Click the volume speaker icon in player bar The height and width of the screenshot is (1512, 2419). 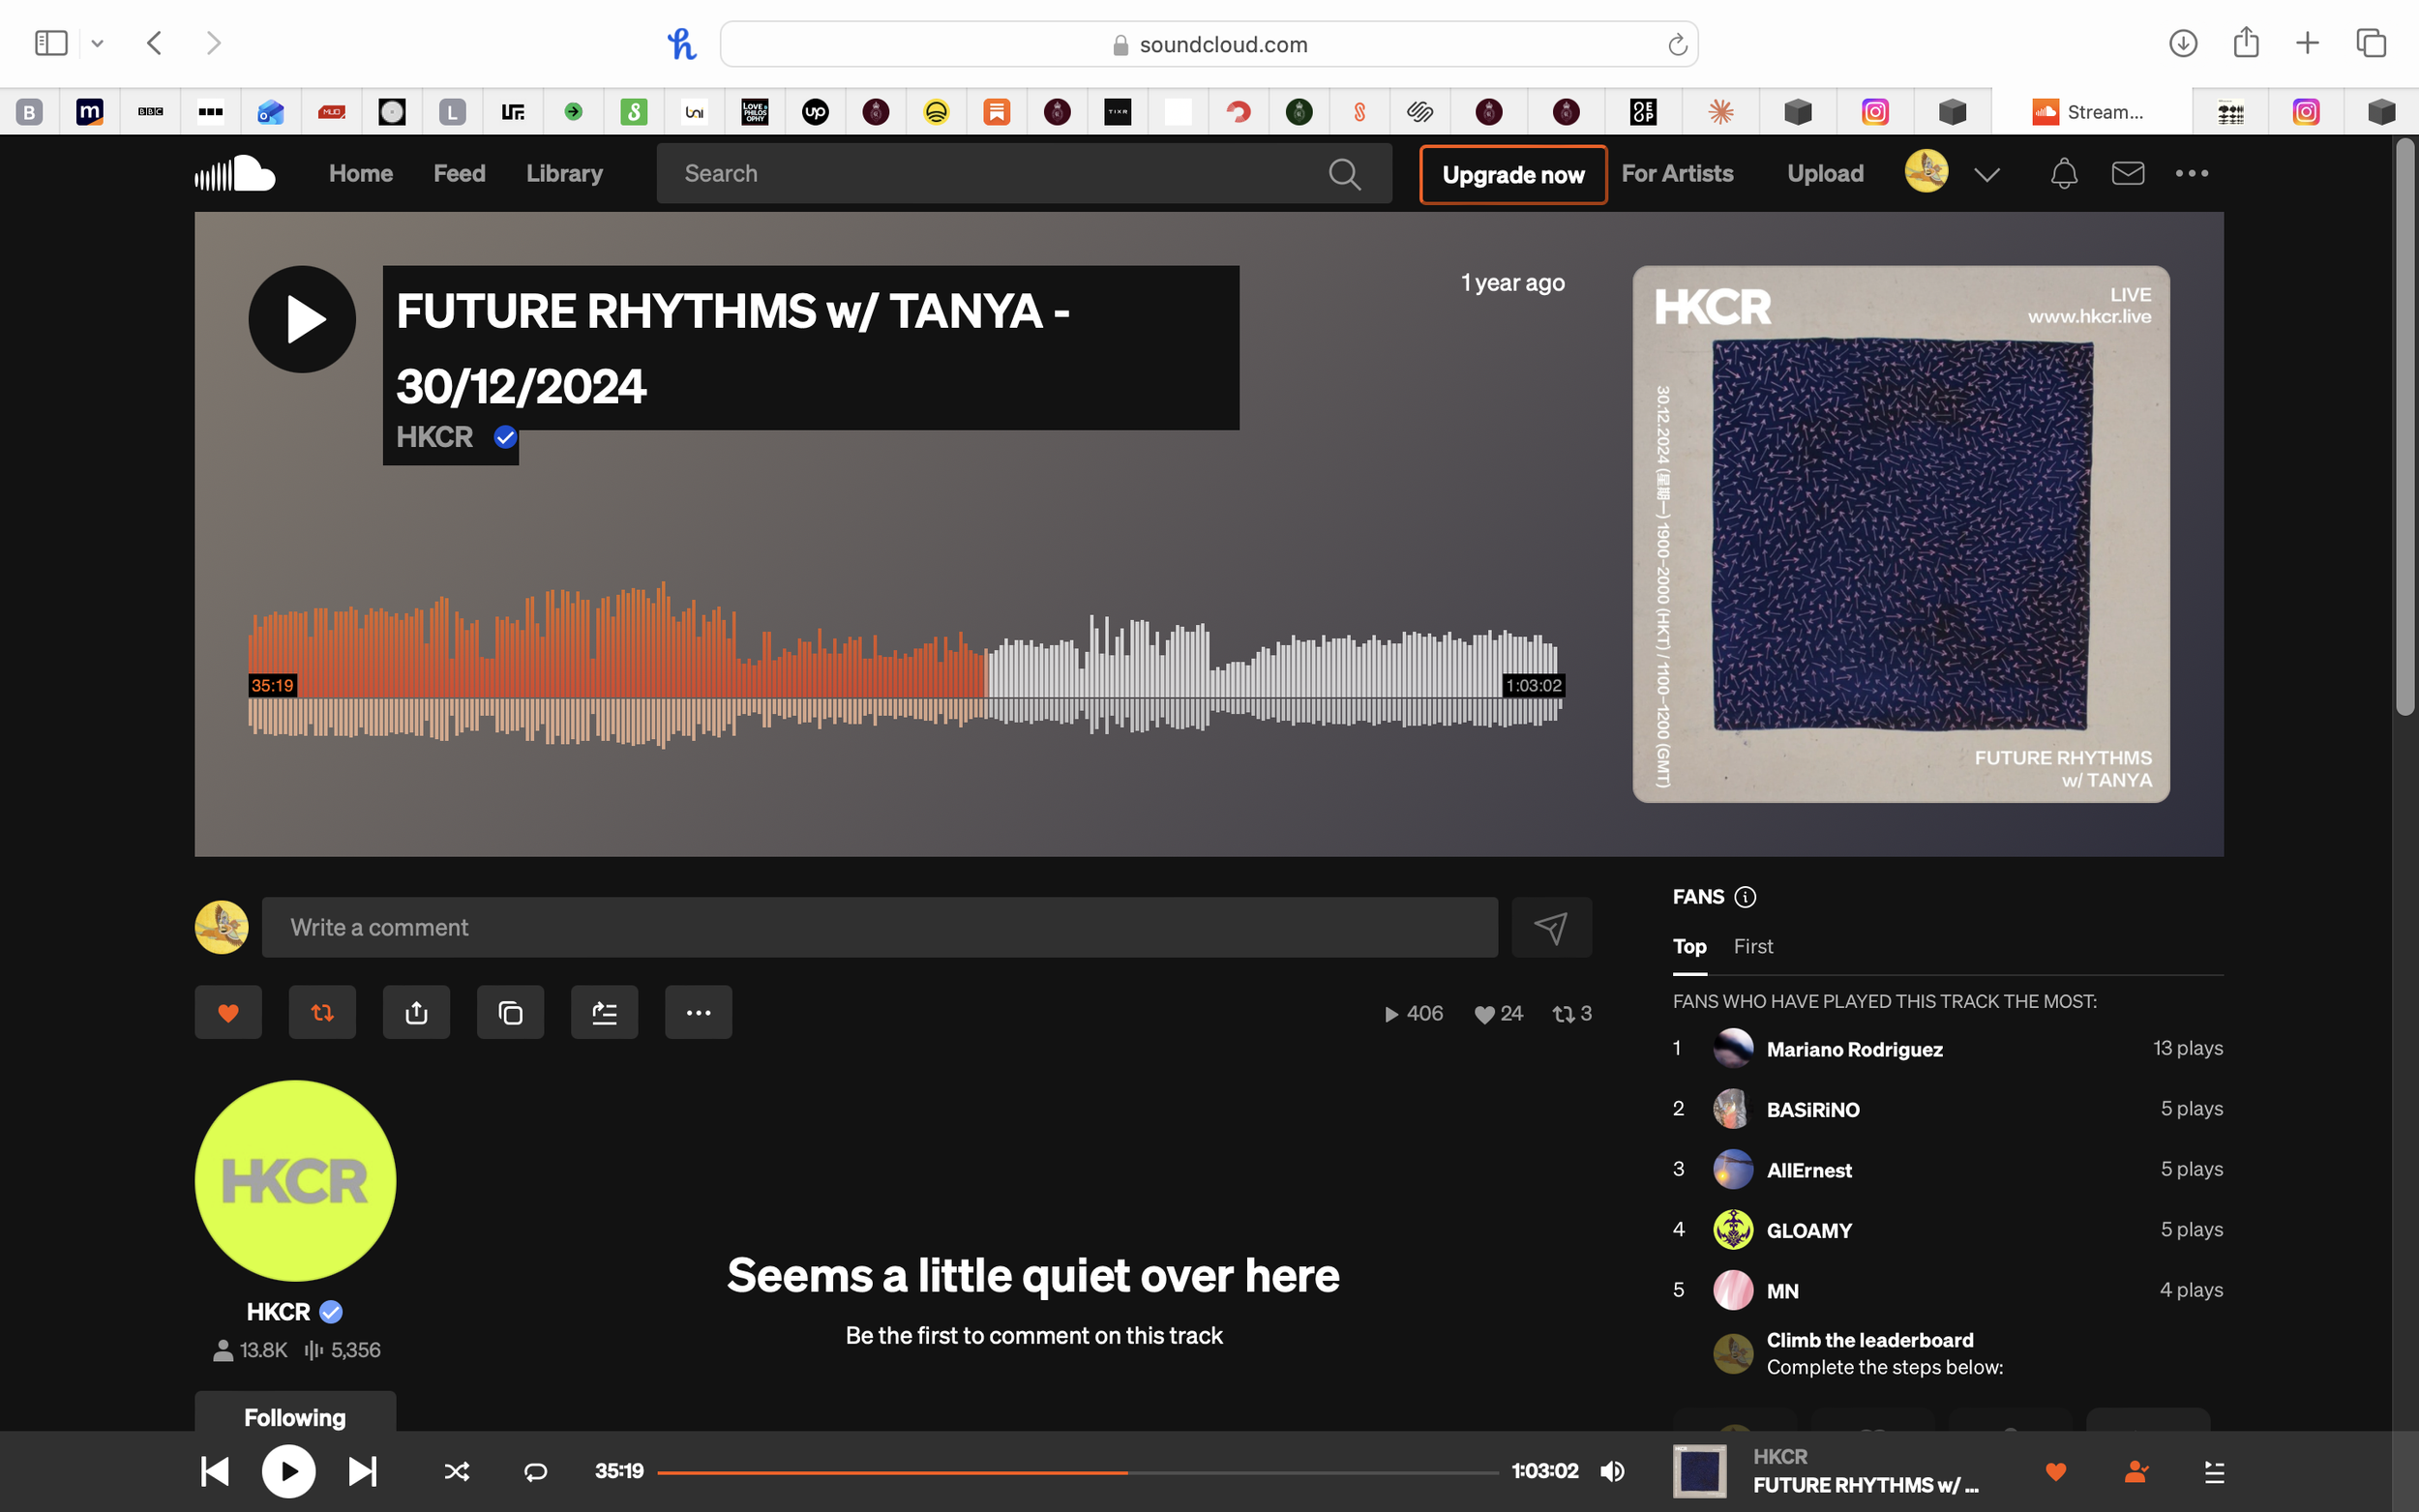pos(1612,1471)
